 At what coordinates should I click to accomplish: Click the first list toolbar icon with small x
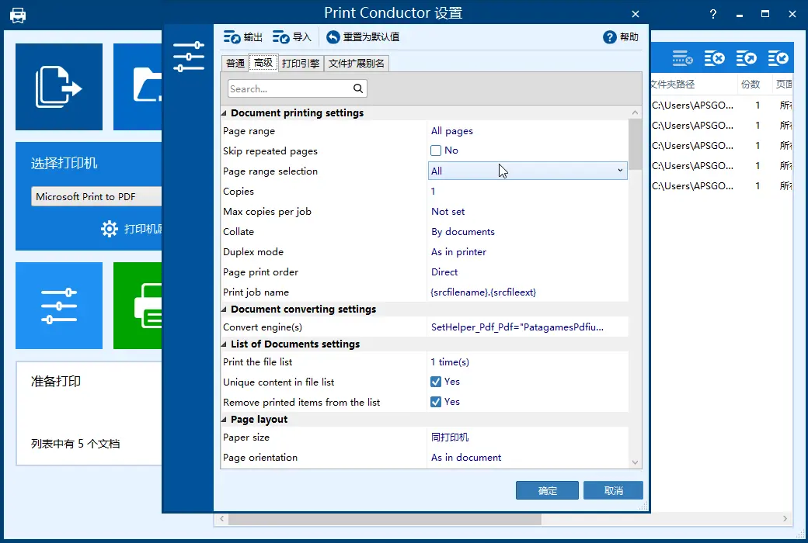coord(682,58)
